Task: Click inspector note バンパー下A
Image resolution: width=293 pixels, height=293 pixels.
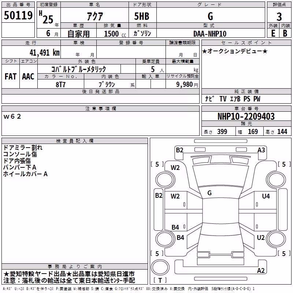Action: click(20, 167)
